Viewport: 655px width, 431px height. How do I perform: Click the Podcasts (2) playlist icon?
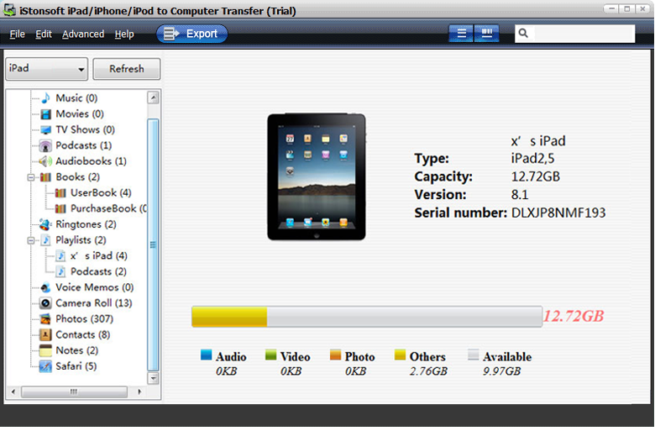point(60,271)
